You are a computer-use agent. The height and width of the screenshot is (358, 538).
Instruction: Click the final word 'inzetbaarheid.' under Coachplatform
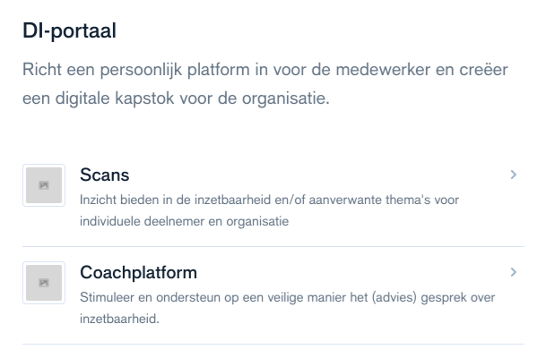[x=120, y=319]
